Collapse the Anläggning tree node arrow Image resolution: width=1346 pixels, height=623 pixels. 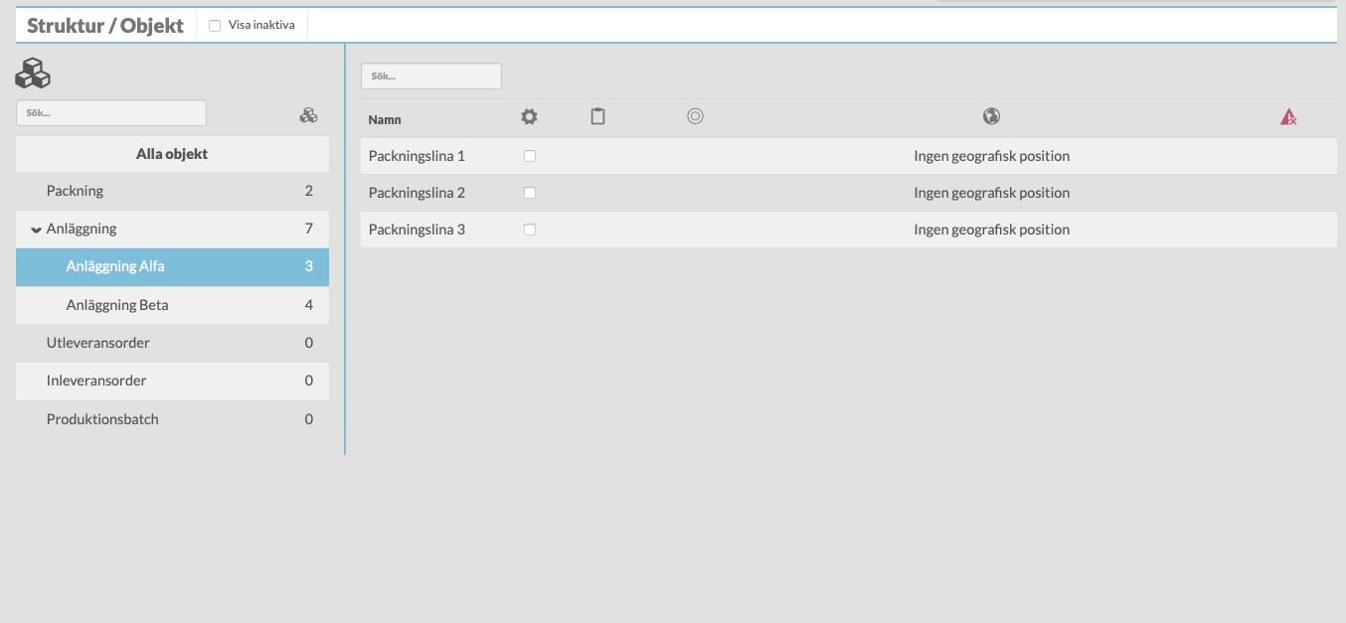coord(36,230)
